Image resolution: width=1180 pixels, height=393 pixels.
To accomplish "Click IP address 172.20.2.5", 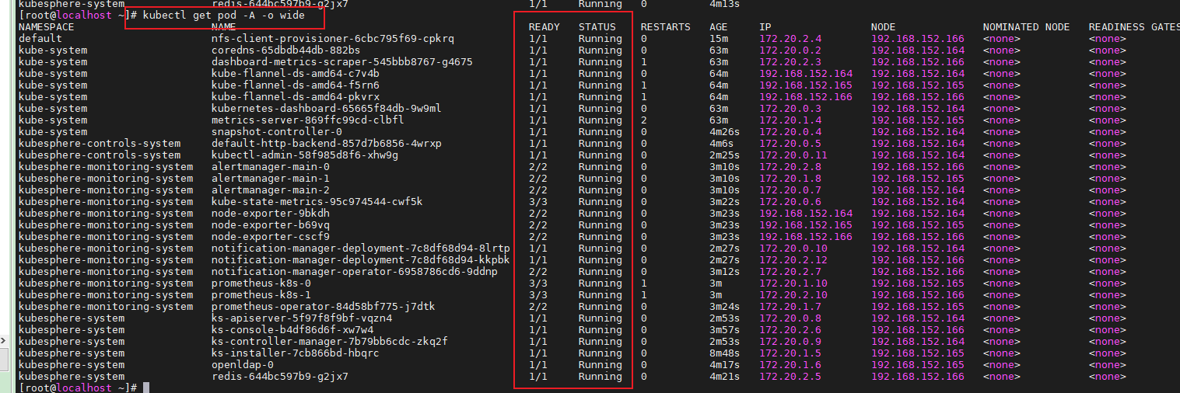I will pos(790,377).
